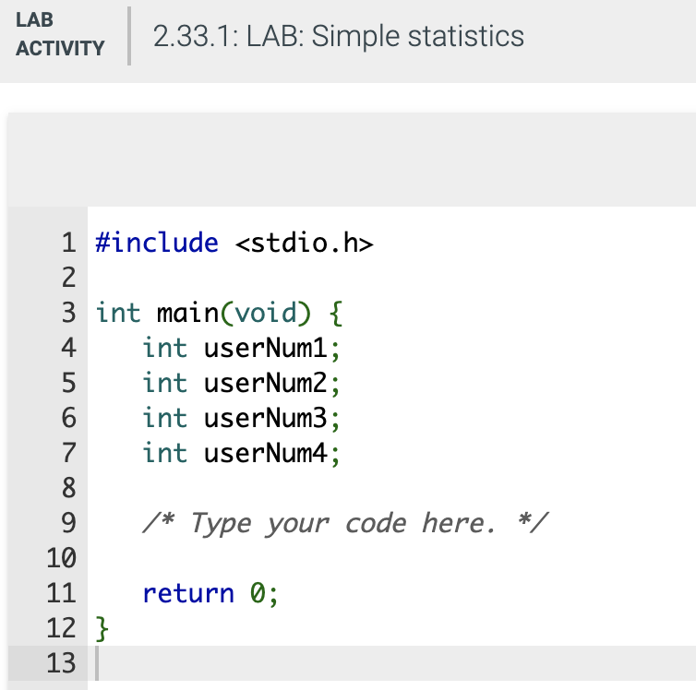Click the 'LAB ACTIVITY' label

click(60, 34)
